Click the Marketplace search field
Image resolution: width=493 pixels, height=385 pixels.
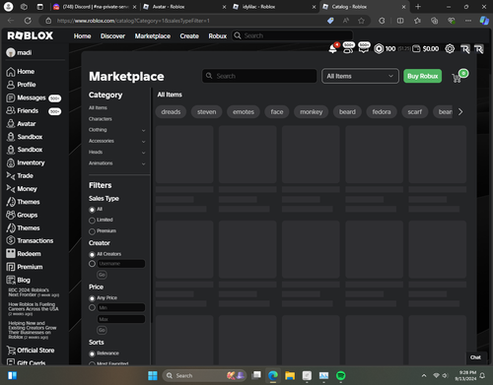pyautogui.click(x=259, y=76)
